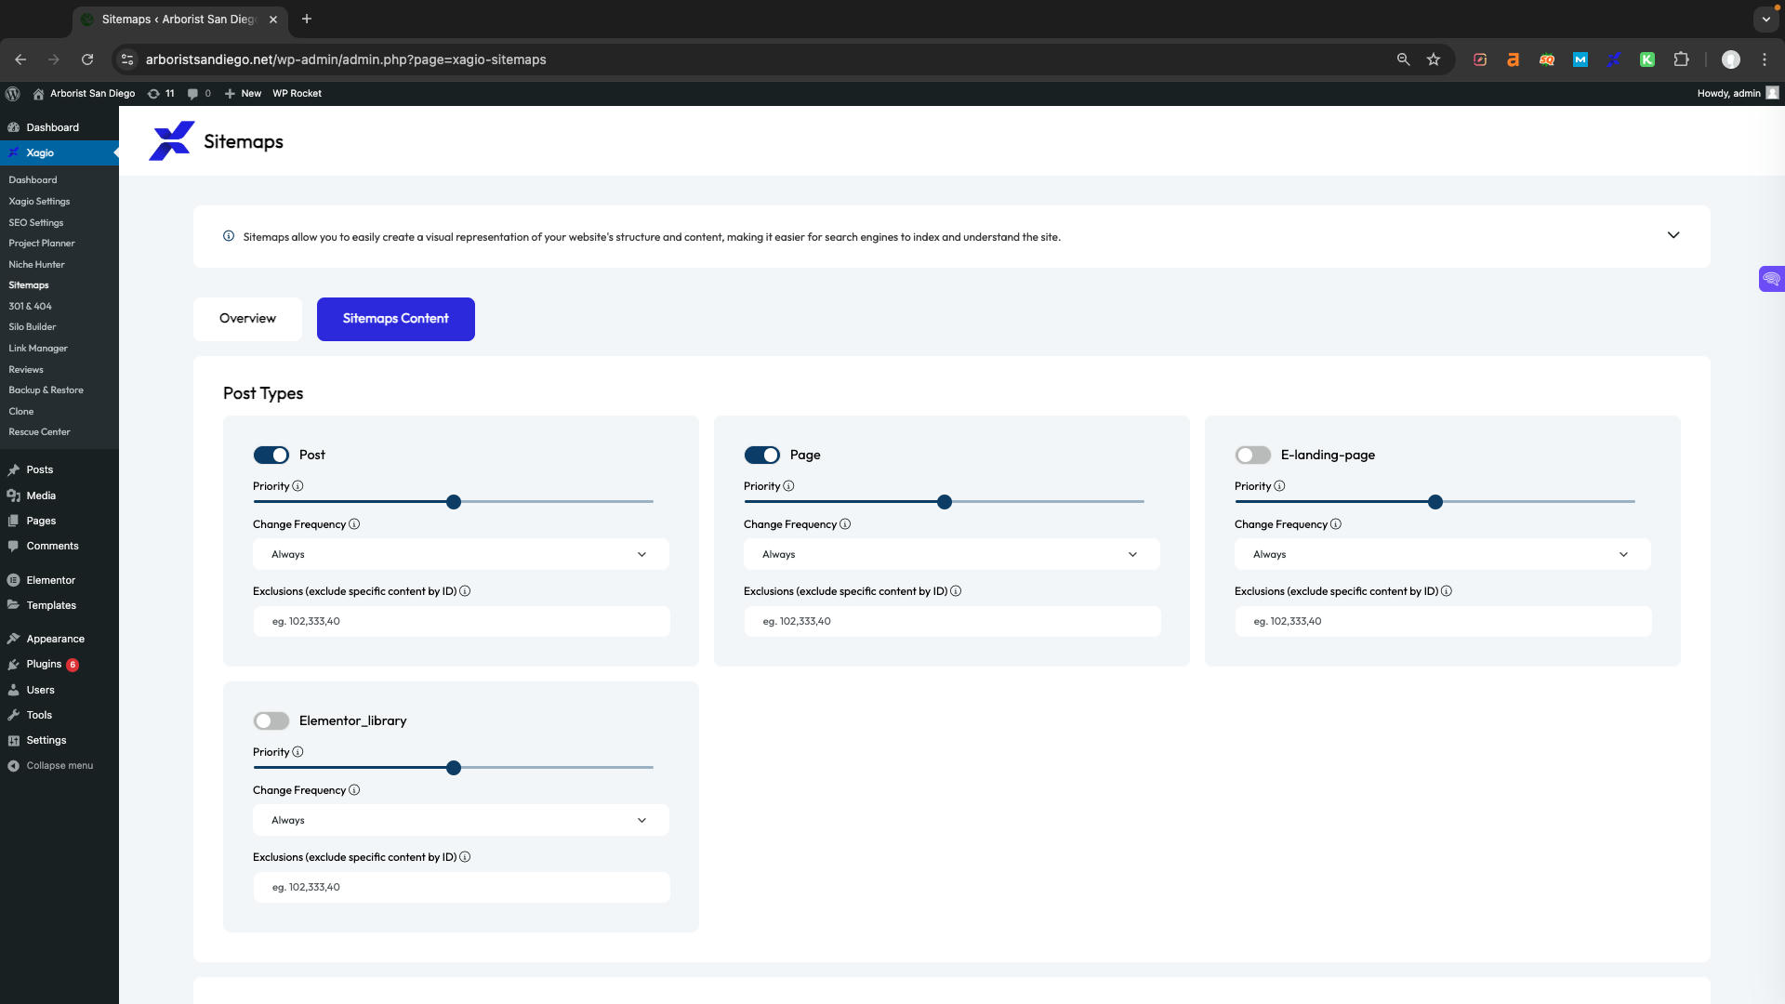
Task: Click info icon beside Page Change Frequency
Action: (x=845, y=524)
